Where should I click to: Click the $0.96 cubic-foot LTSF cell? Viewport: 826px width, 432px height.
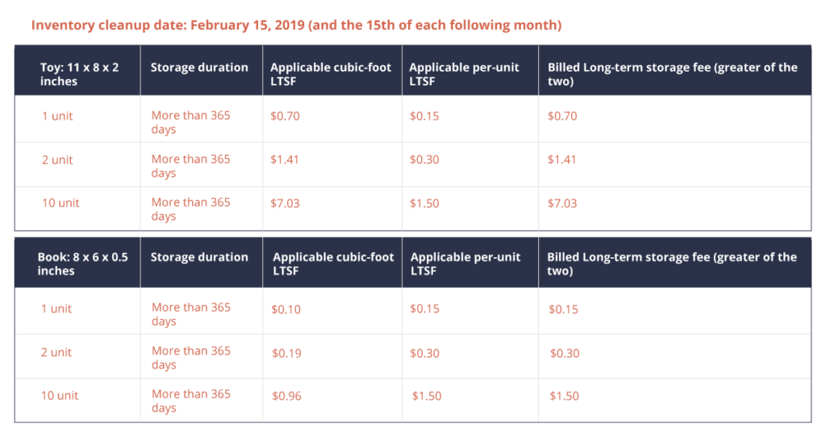tap(286, 396)
